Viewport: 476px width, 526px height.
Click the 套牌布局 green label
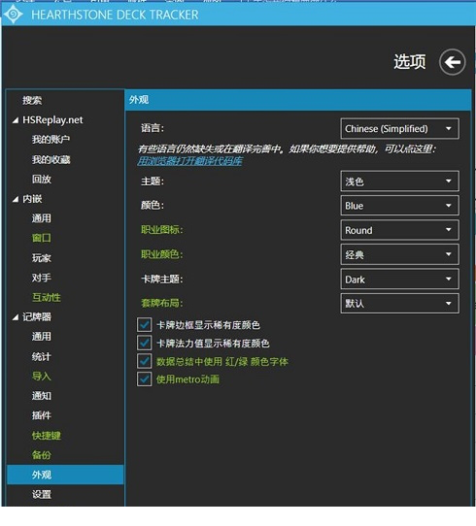162,303
